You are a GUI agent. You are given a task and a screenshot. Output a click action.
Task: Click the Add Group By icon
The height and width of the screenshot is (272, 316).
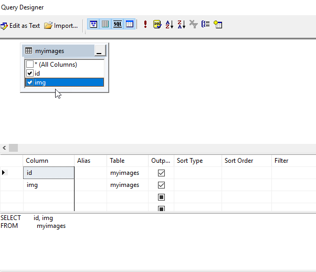pos(206,24)
